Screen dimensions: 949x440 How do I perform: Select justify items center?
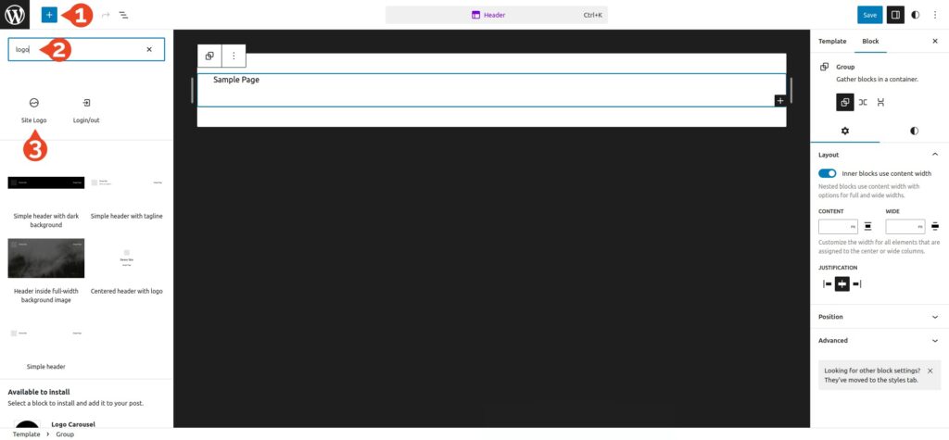841,284
